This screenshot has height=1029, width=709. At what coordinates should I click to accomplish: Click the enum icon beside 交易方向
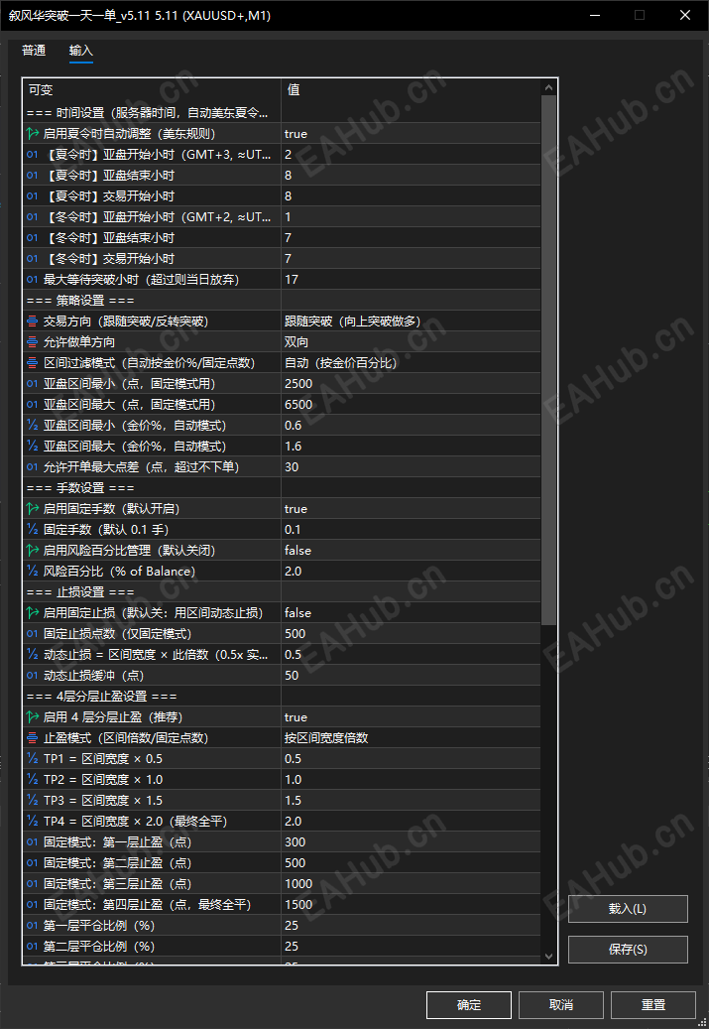[x=32, y=322]
